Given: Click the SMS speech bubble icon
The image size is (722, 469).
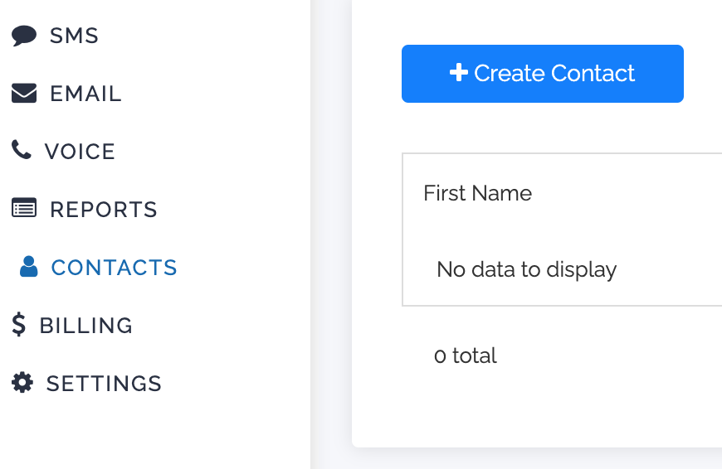Looking at the screenshot, I should click(x=24, y=36).
